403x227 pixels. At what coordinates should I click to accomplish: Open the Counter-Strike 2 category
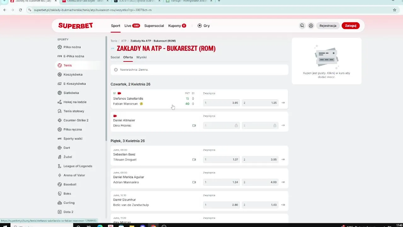pos(73,120)
